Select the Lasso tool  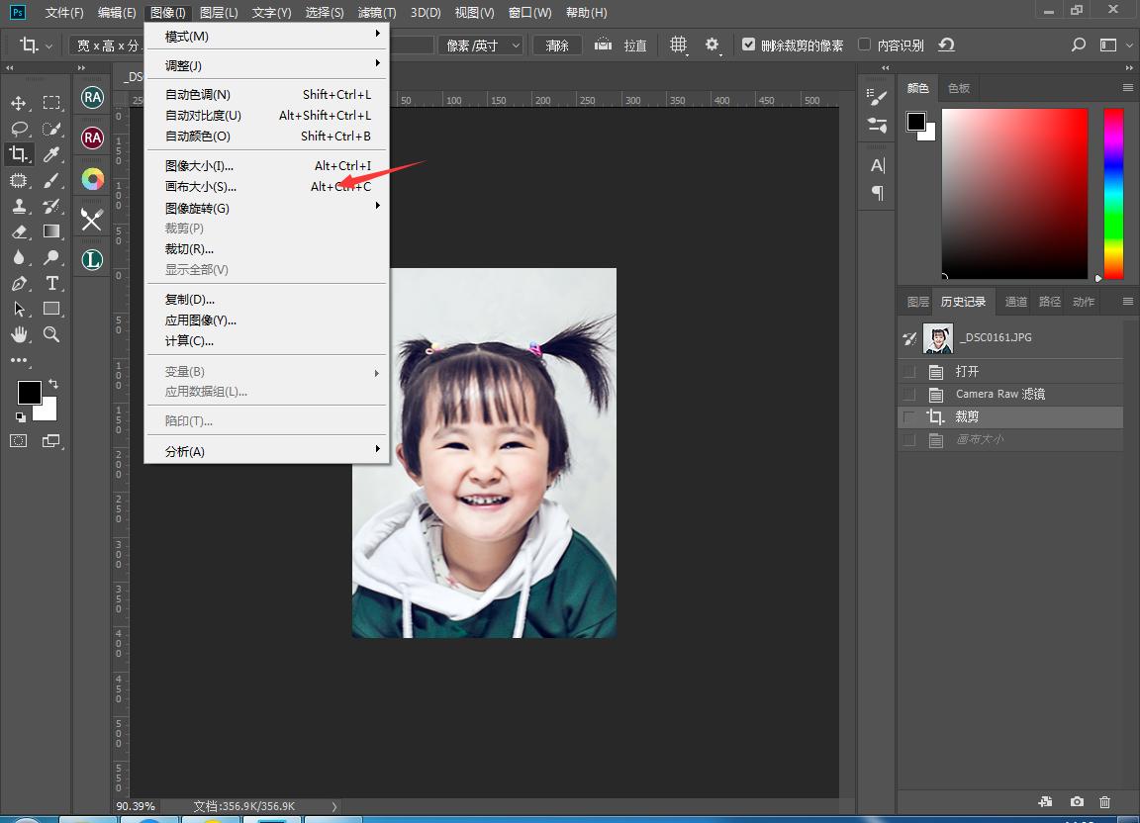pos(18,129)
